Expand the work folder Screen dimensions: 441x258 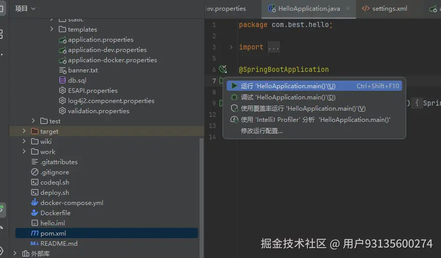point(24,151)
